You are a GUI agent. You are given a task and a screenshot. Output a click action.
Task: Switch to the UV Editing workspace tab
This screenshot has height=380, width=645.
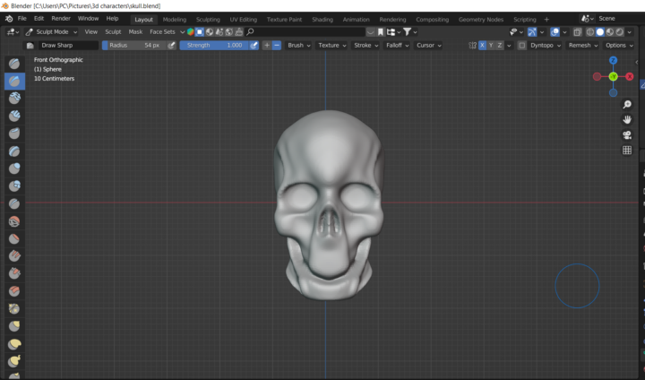click(243, 19)
